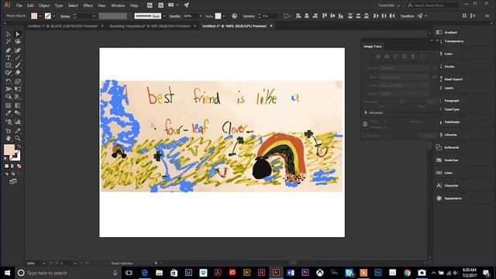Choose the Hand tool

(9, 138)
